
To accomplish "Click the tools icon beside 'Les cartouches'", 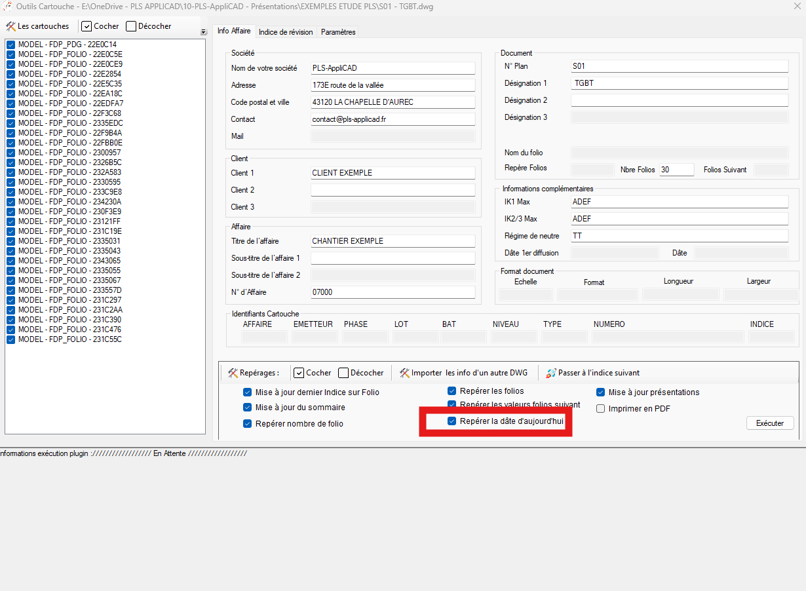I will pos(10,26).
